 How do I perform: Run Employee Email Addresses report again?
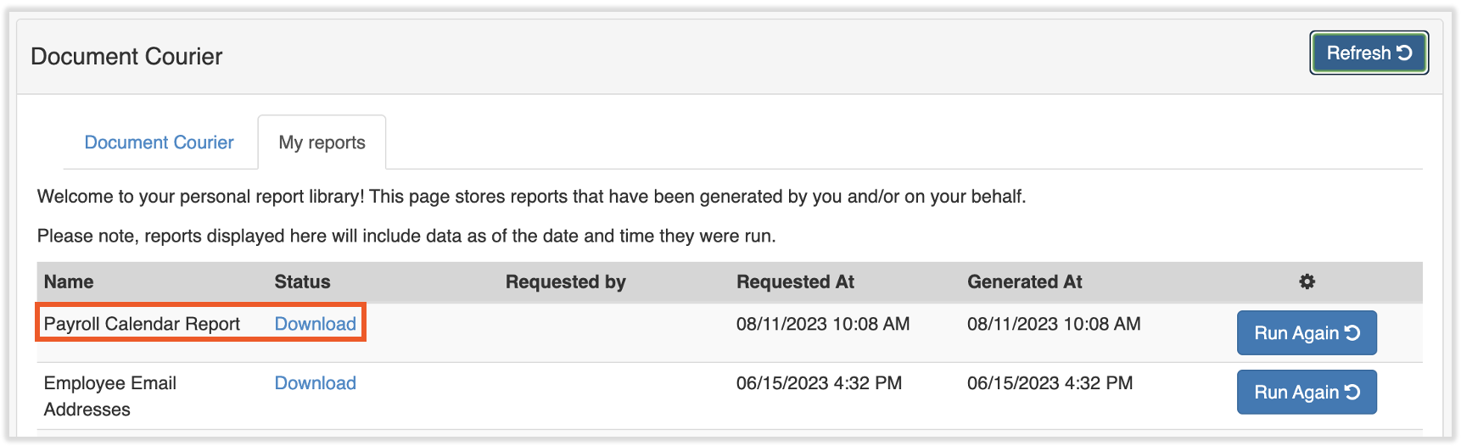pos(1306,393)
